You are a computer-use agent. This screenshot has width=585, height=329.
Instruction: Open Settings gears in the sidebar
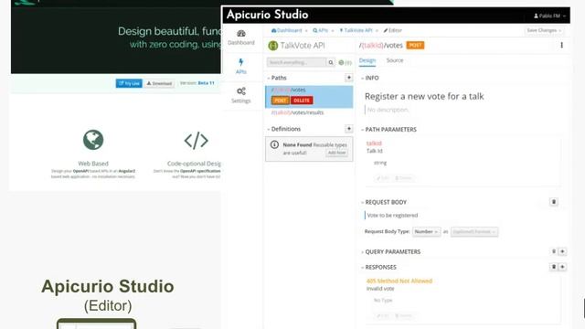pos(241,95)
